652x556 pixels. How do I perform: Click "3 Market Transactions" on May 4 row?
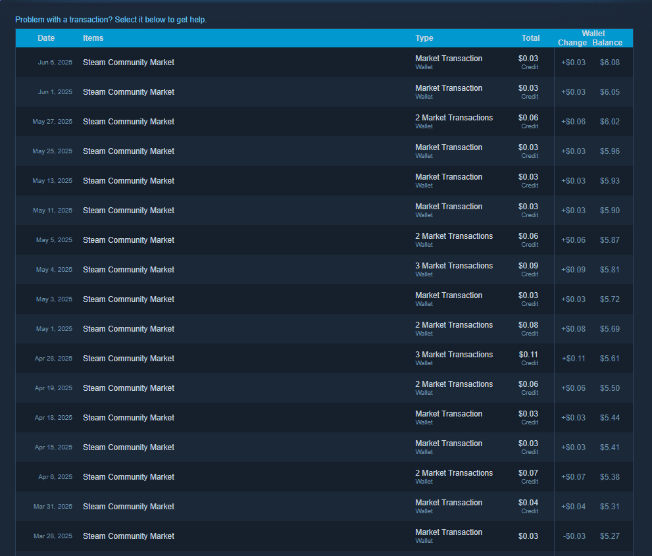(454, 266)
